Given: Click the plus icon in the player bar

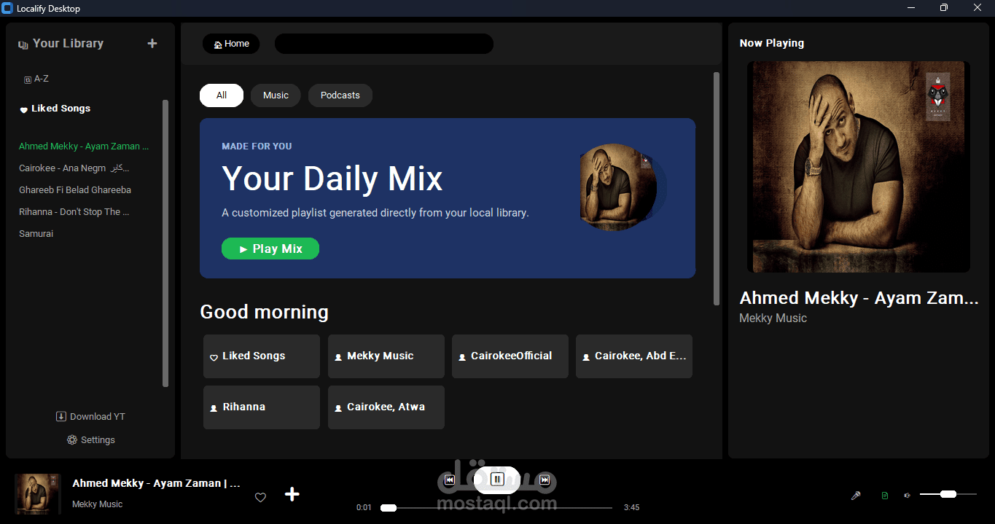Looking at the screenshot, I should (x=292, y=495).
